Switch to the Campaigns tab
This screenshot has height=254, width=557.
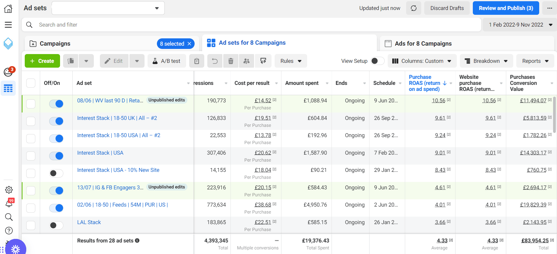pos(55,43)
